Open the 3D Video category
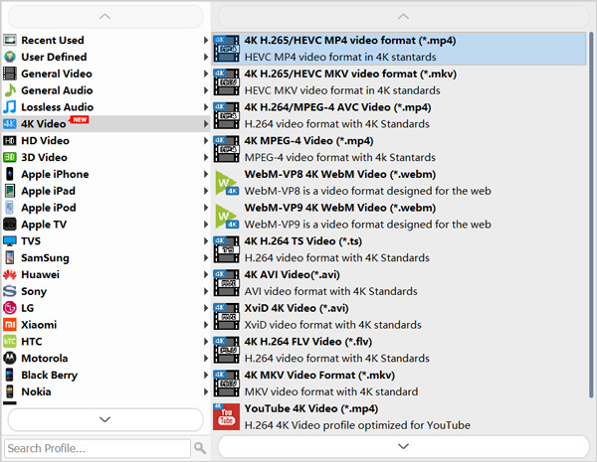The height and width of the screenshot is (462, 597). click(105, 157)
